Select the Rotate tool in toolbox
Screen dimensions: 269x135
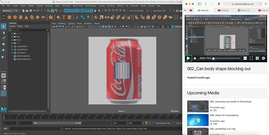click(3, 50)
